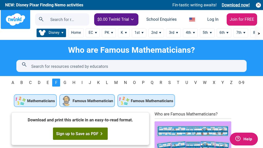Open the History of Maths thumbnail

tap(193, 135)
